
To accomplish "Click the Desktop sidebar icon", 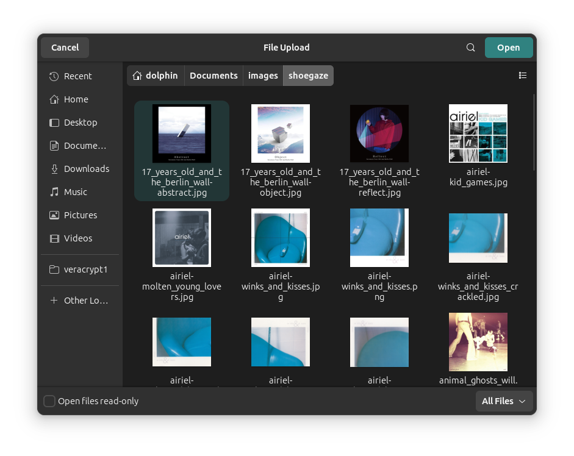I will pyautogui.click(x=54, y=123).
